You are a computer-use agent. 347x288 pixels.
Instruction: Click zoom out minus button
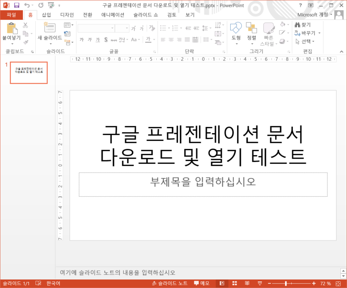tap(269, 283)
